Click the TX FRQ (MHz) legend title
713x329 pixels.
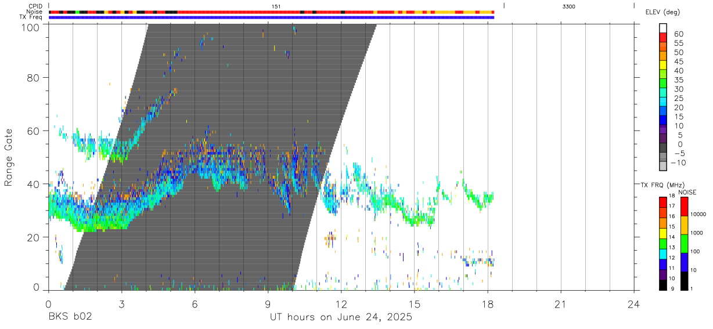(x=662, y=185)
